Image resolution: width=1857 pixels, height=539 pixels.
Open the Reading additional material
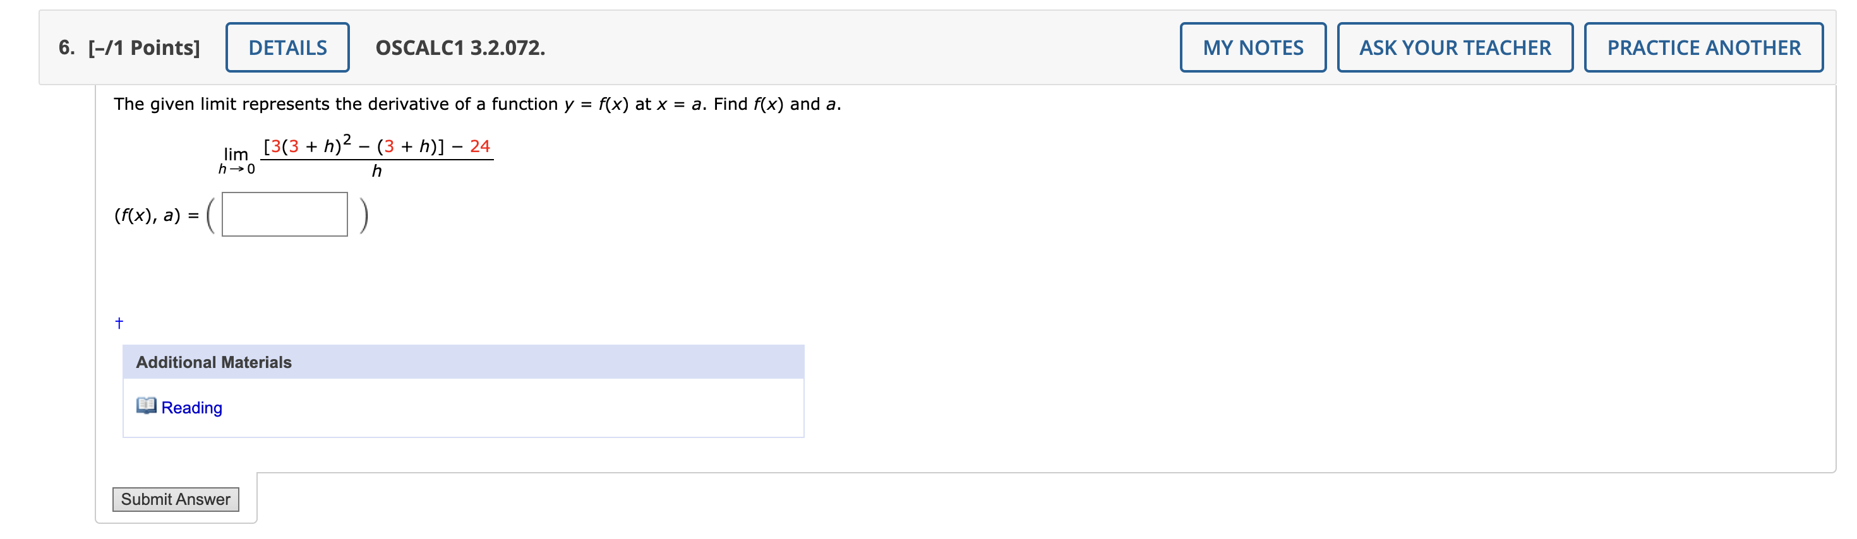tap(192, 407)
